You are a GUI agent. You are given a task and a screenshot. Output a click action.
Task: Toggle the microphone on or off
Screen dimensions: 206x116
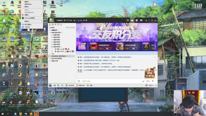58,85
